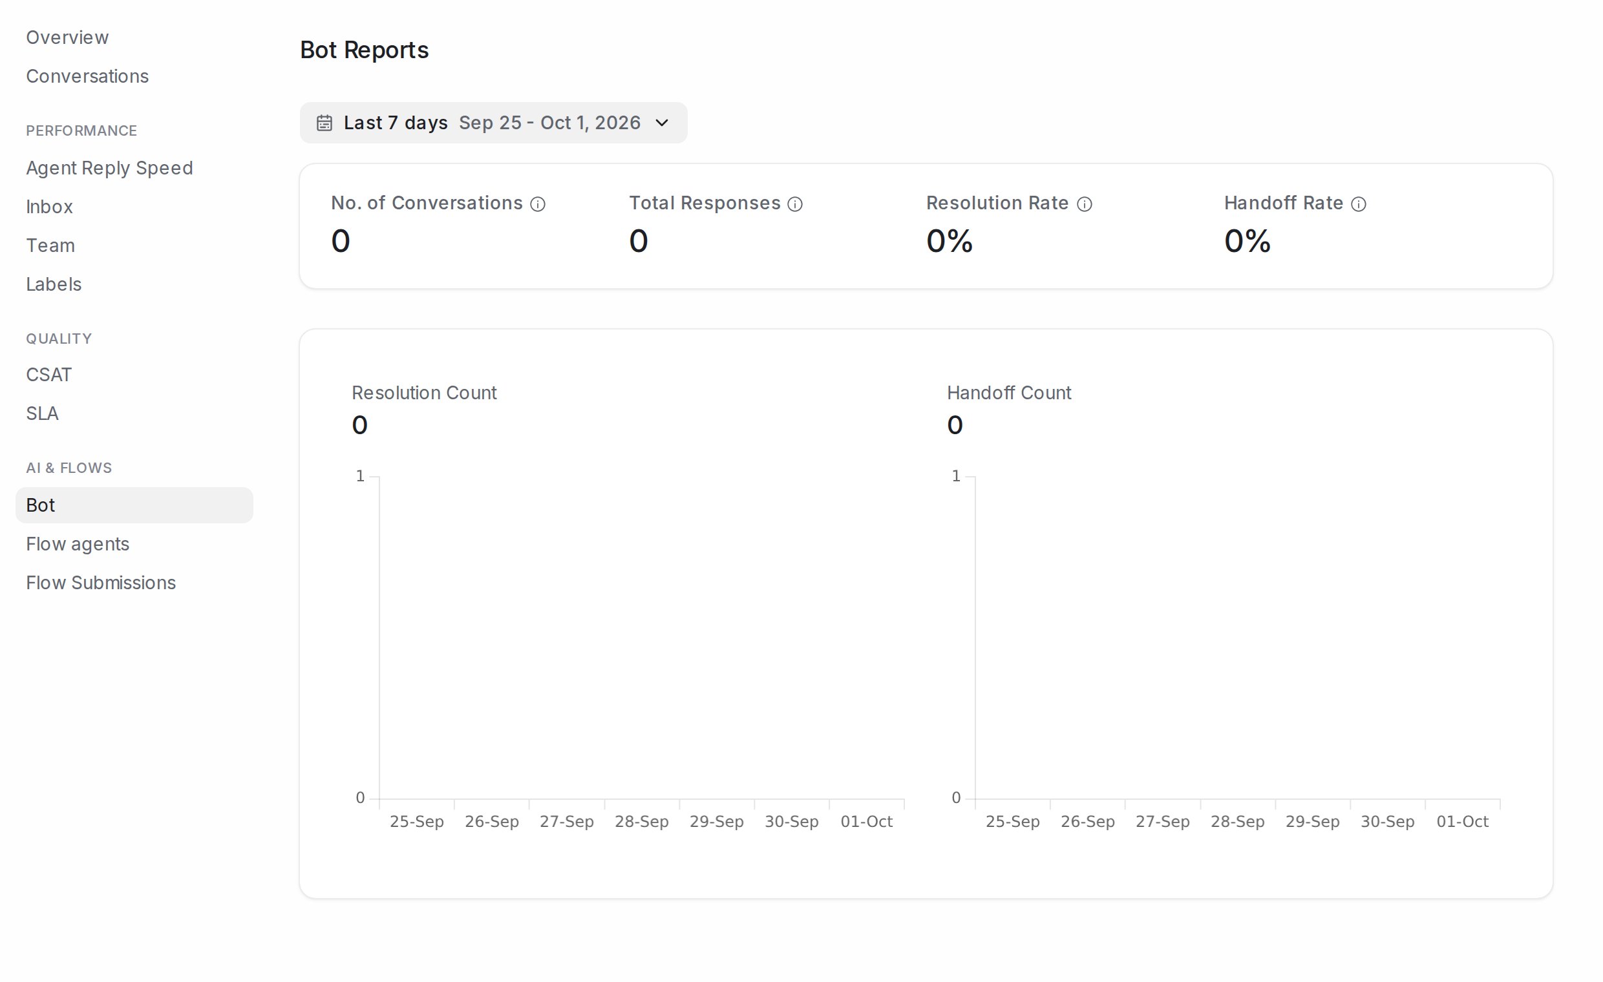Open the Team performance report
The width and height of the screenshot is (1603, 982).
coord(51,246)
